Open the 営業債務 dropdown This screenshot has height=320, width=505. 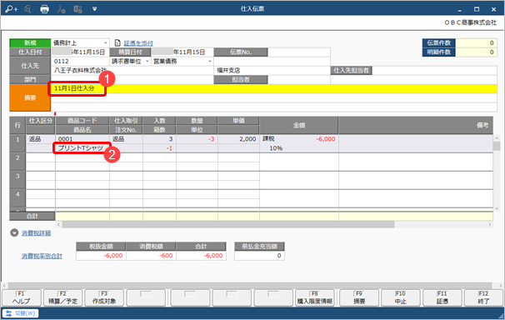tap(210, 61)
